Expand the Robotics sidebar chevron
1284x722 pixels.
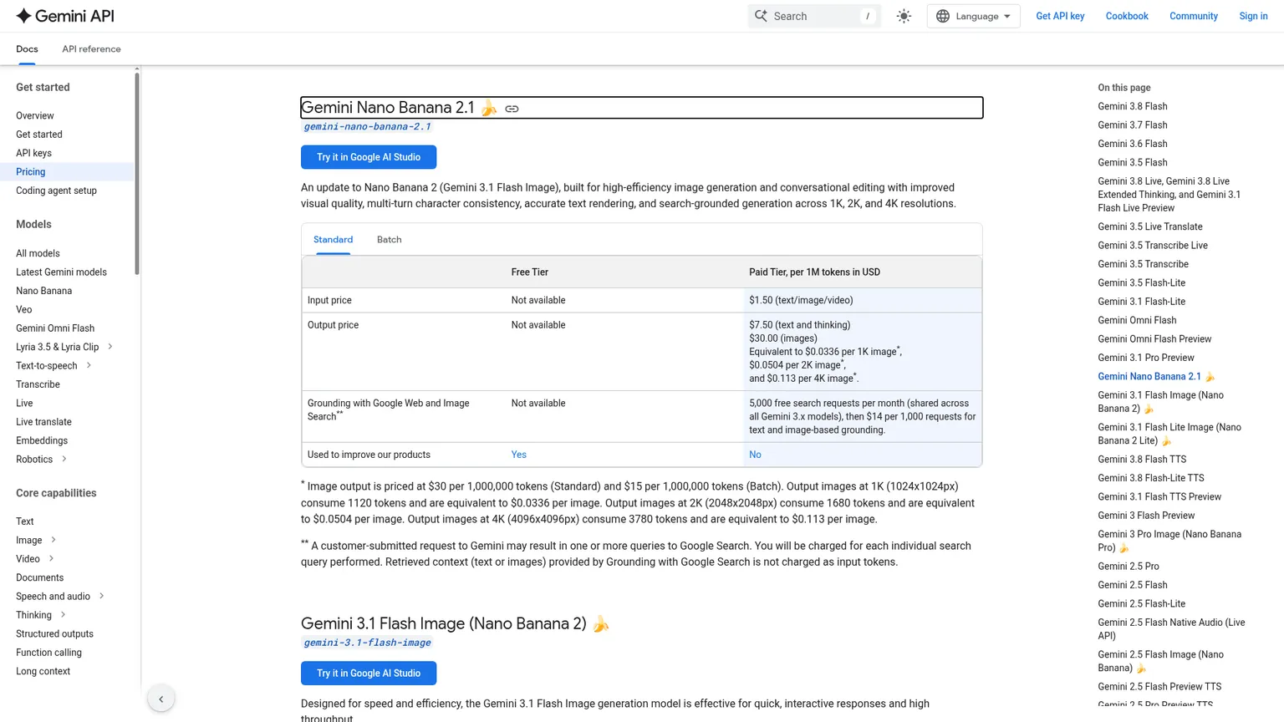tap(64, 459)
